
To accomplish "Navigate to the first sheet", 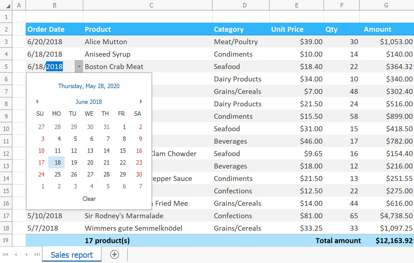I will point(6,254).
